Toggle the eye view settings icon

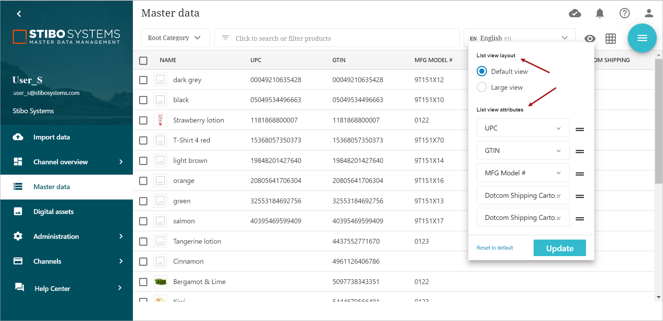tap(590, 39)
